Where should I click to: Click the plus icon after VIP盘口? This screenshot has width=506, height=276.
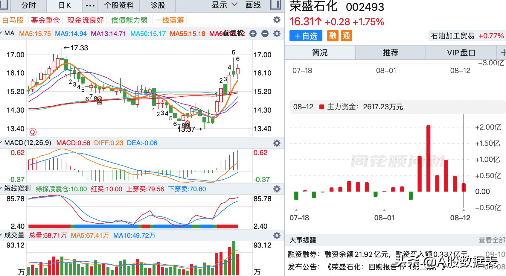click(503, 53)
